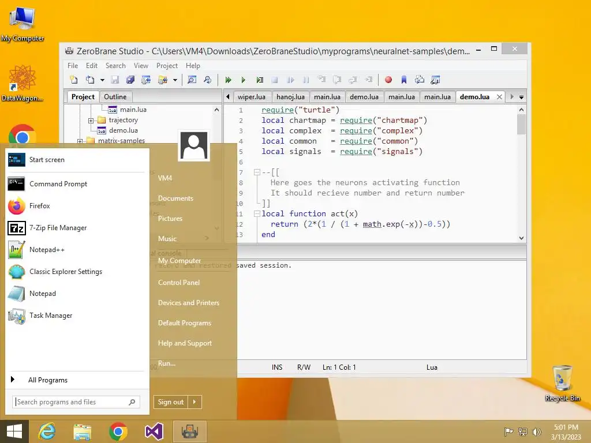The image size is (591, 443).
Task: Click the Stop debugging square icon
Action: (x=275, y=80)
